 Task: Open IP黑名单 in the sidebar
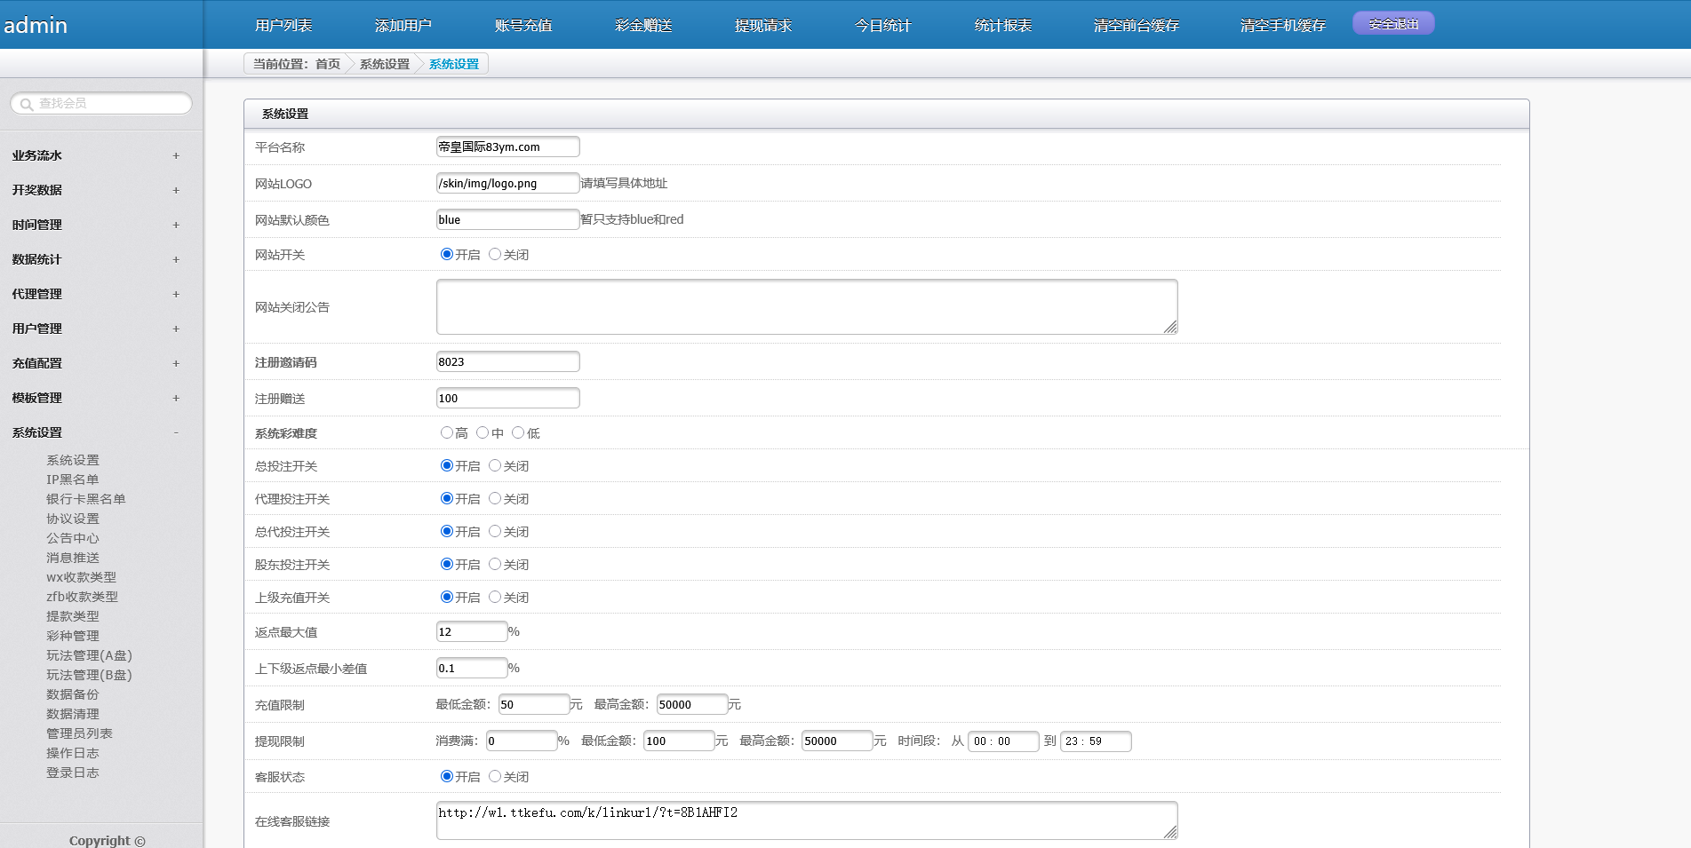coord(73,479)
